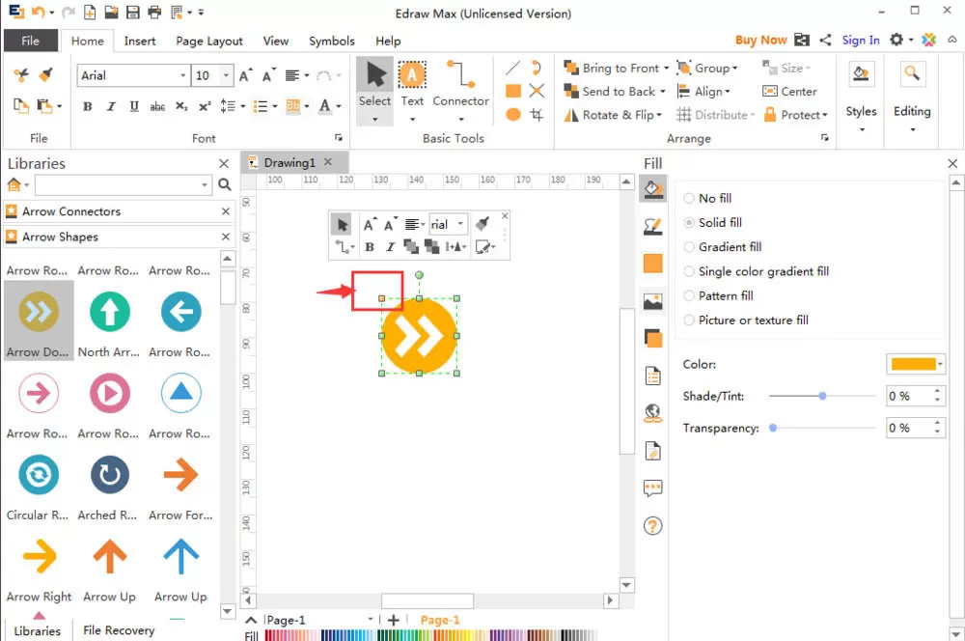The width and height of the screenshot is (965, 641).
Task: Select the Rectangle shape tool
Action: (513, 91)
